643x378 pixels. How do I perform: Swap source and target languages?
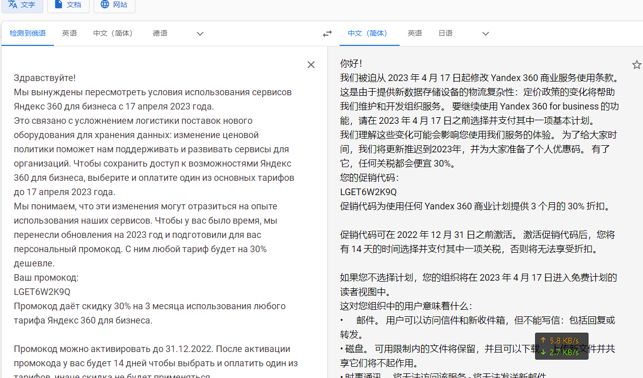click(327, 34)
